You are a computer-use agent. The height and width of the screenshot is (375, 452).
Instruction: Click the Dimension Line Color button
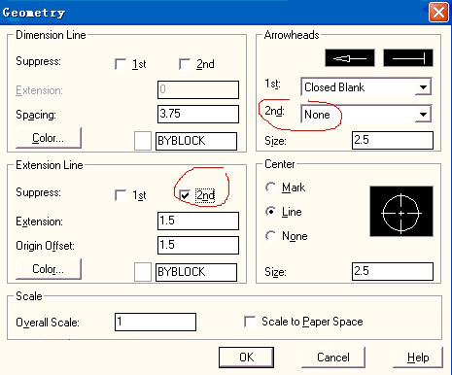pos(49,138)
